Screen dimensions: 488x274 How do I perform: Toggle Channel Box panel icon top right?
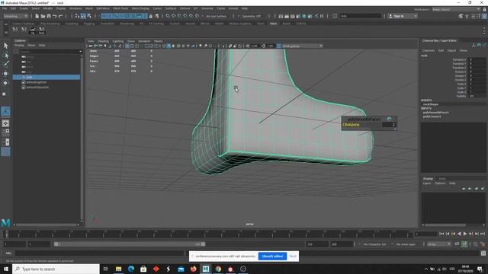click(485, 16)
